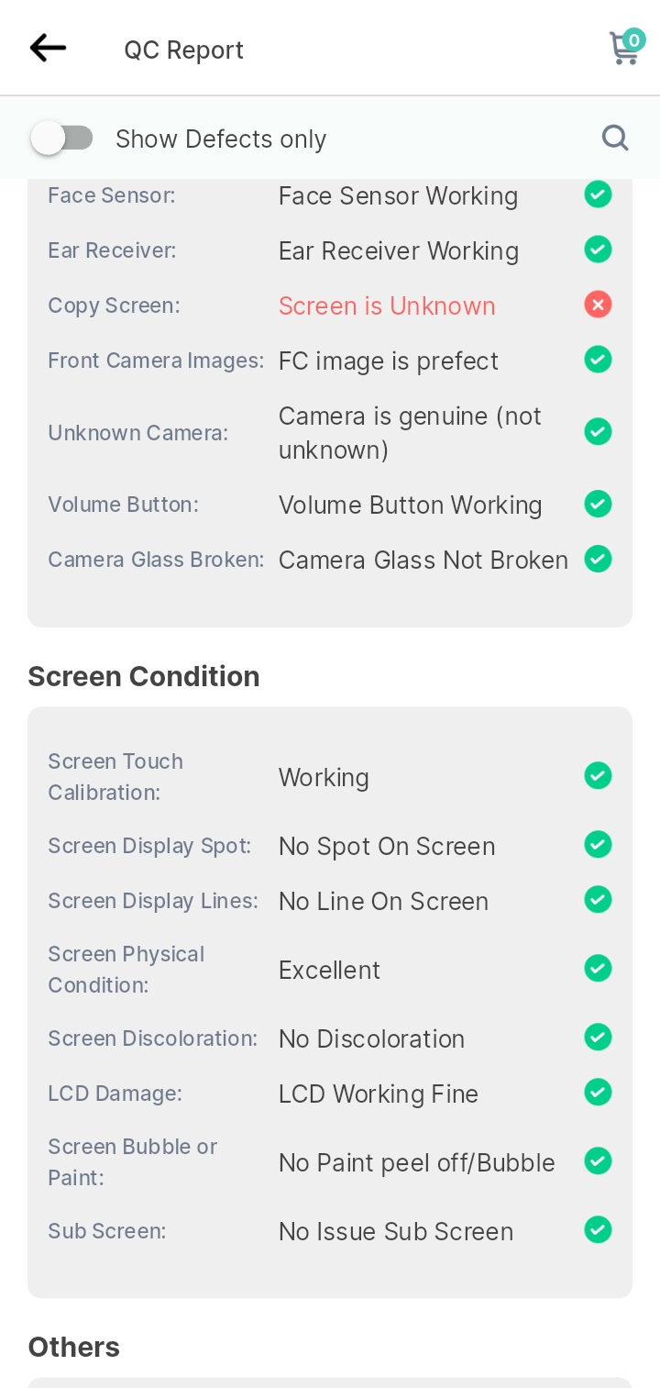Viewport: 660px width, 1388px height.
Task: Toggle Show Defects only switch
Action: click(x=61, y=139)
